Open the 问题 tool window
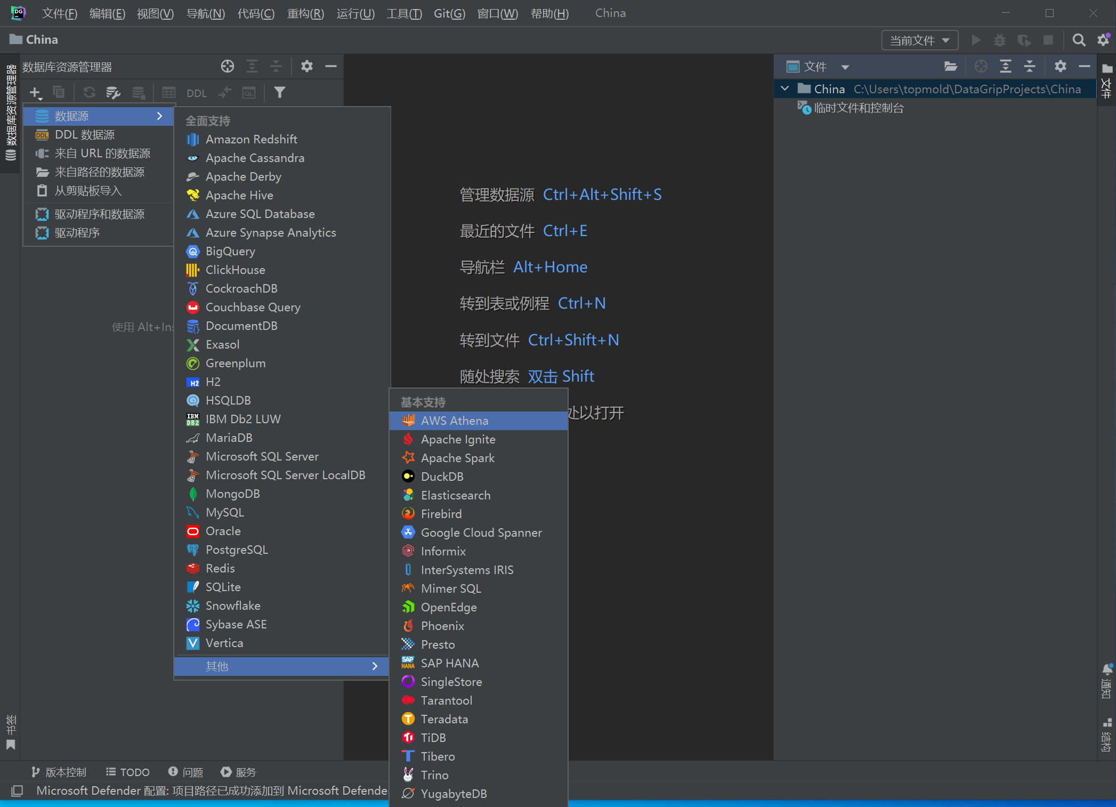The height and width of the screenshot is (807, 1116). (x=185, y=772)
